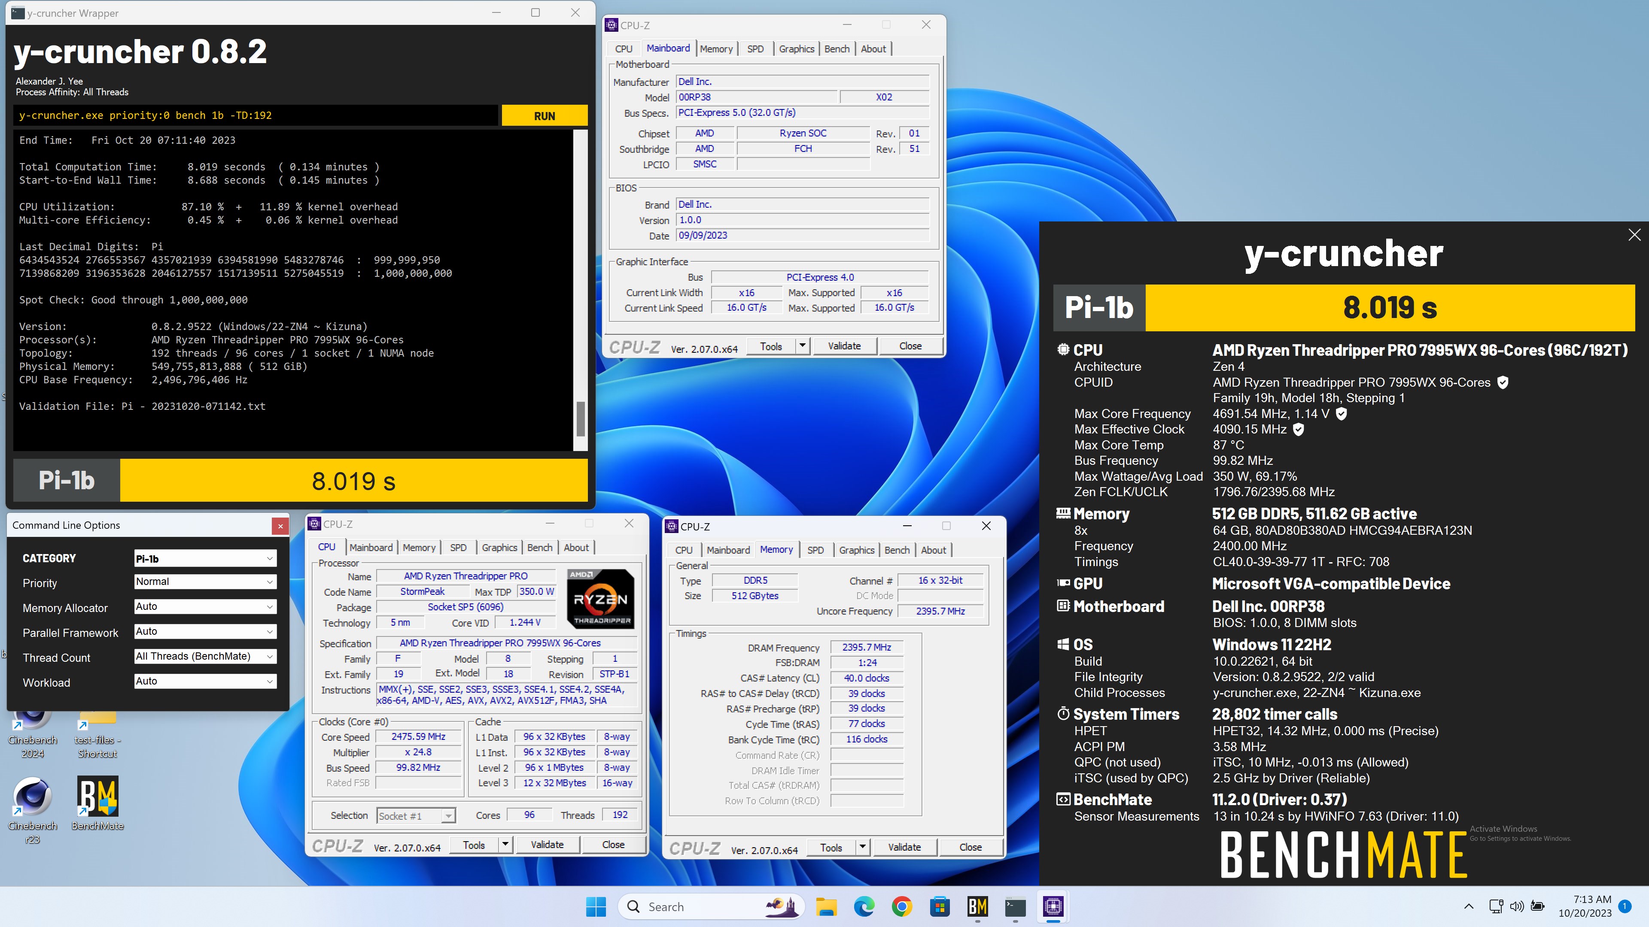Screen dimensions: 1649x927
Task: Click the Max Core Frequency verified shield icon
Action: point(1341,414)
